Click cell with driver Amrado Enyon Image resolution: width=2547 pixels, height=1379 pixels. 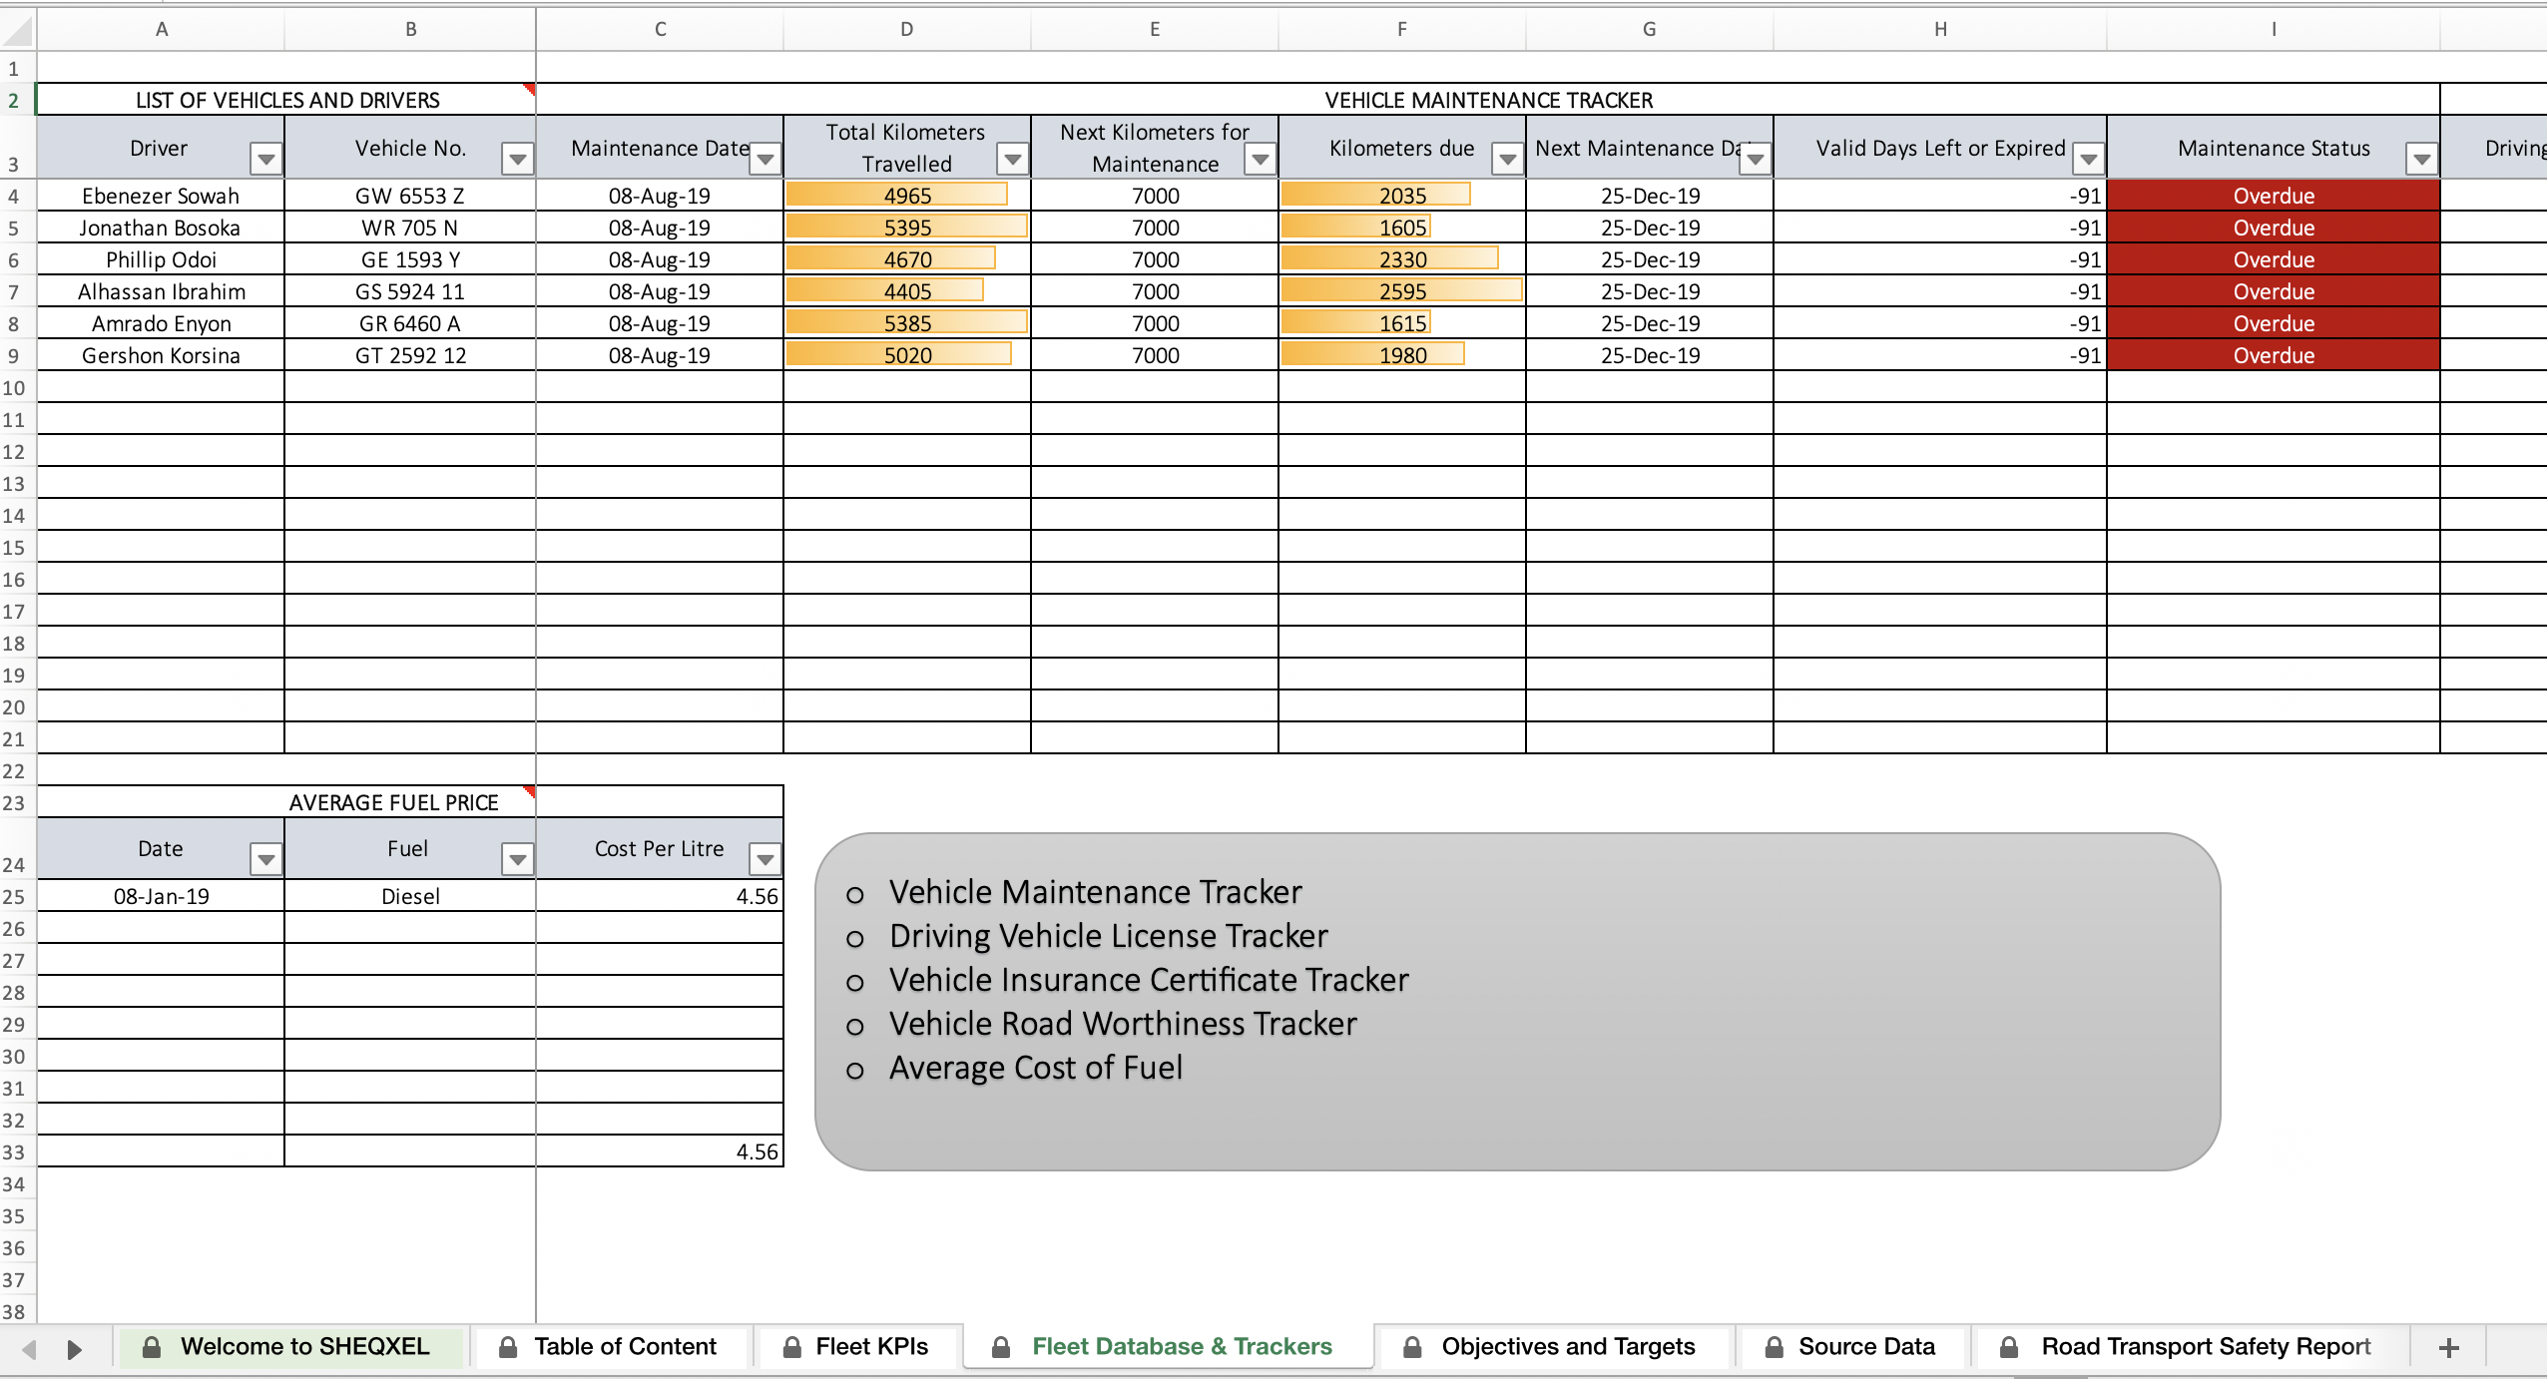[161, 323]
